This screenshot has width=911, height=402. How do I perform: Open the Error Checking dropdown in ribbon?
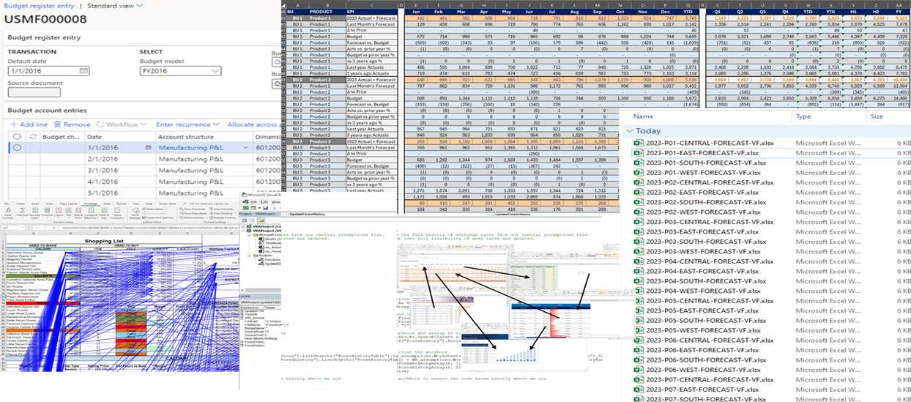[x=235, y=213]
